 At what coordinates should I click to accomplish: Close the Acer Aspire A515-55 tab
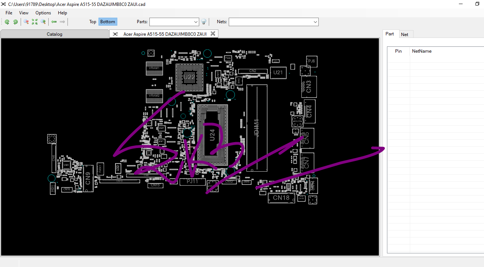(x=213, y=34)
